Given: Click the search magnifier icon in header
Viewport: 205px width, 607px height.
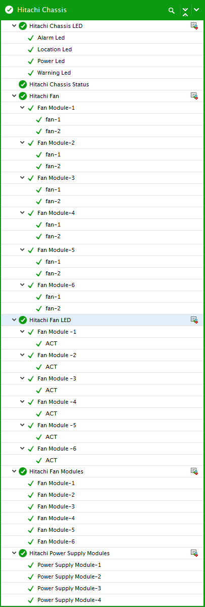Looking at the screenshot, I should coord(172,11).
